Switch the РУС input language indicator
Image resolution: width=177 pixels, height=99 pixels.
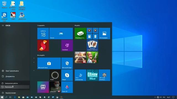[164, 97]
